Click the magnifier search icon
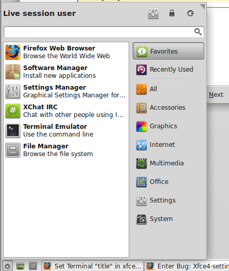The image size is (229, 271). tap(198, 32)
